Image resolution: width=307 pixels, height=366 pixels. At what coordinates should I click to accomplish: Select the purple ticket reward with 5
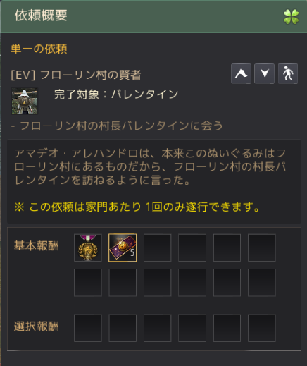coord(123,248)
